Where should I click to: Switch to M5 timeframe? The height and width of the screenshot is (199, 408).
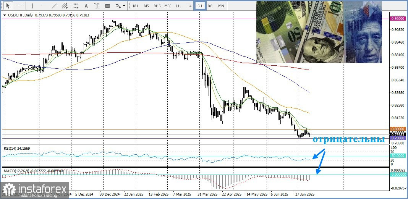(146, 5)
